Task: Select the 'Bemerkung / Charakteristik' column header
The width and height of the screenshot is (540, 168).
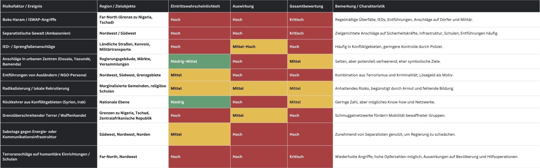Action: pos(360,6)
